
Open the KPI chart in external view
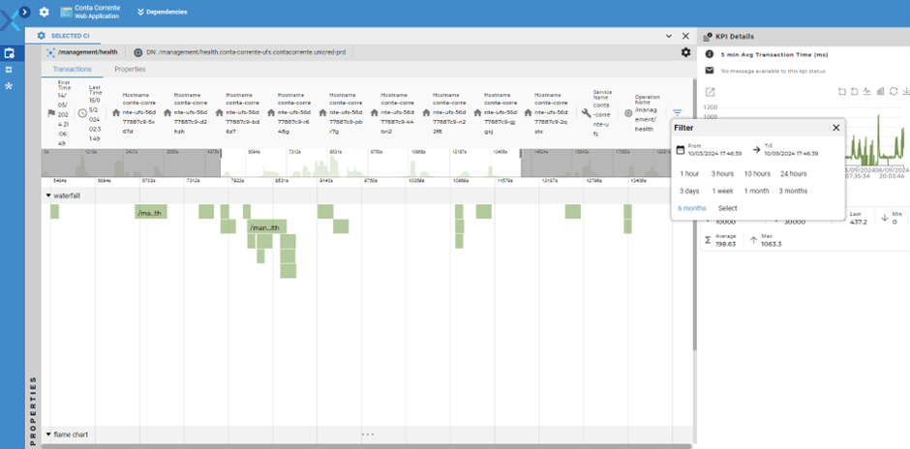tap(710, 92)
